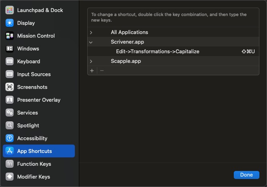
Task: Click the Launchpad & Dock icon
Action: pyautogui.click(x=10, y=10)
